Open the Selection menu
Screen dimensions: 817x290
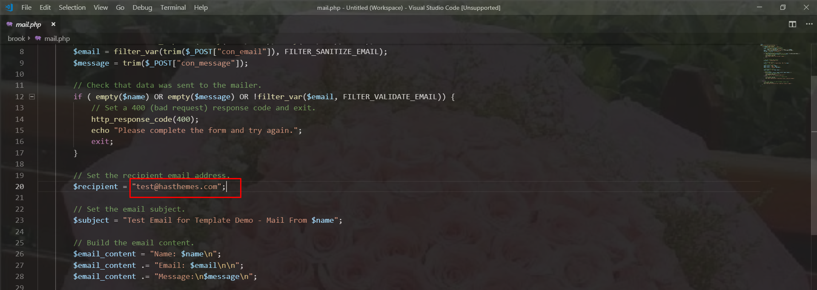point(72,8)
